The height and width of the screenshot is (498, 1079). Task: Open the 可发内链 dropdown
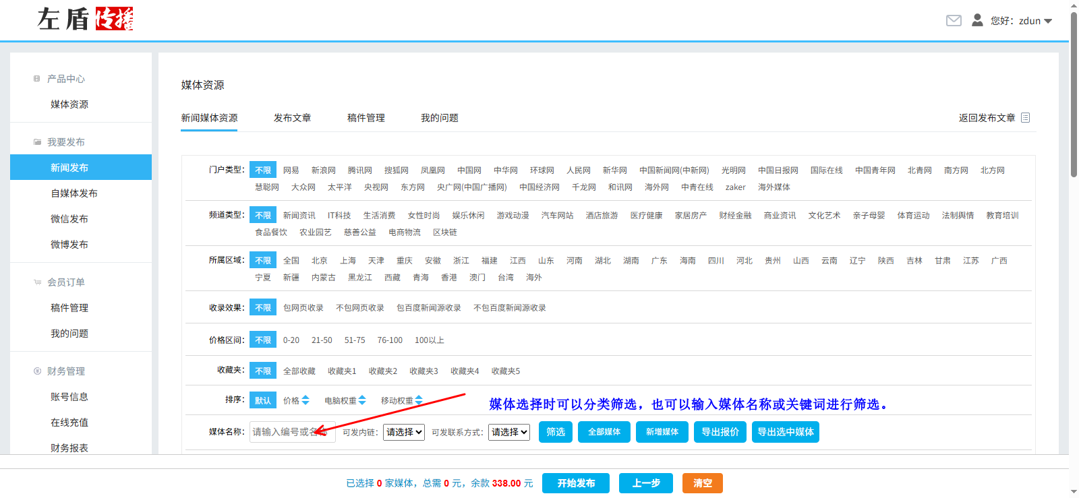click(403, 432)
